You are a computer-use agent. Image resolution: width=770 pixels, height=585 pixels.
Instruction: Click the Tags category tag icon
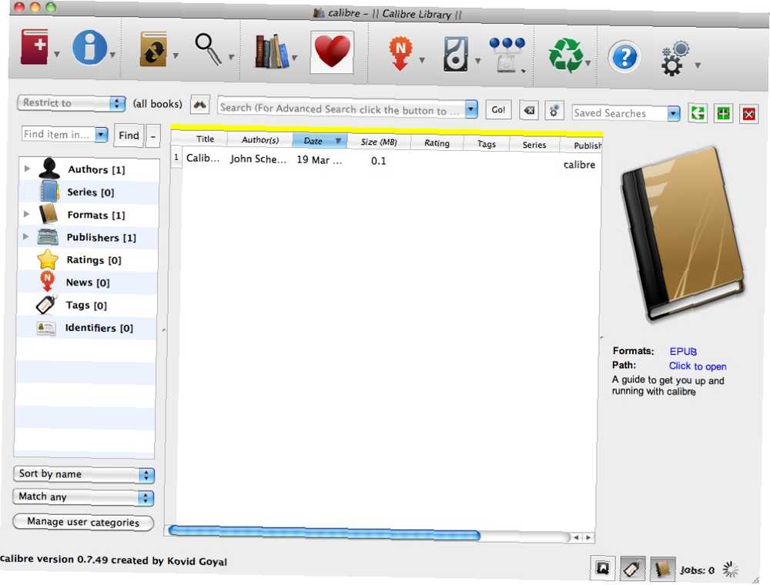click(47, 304)
